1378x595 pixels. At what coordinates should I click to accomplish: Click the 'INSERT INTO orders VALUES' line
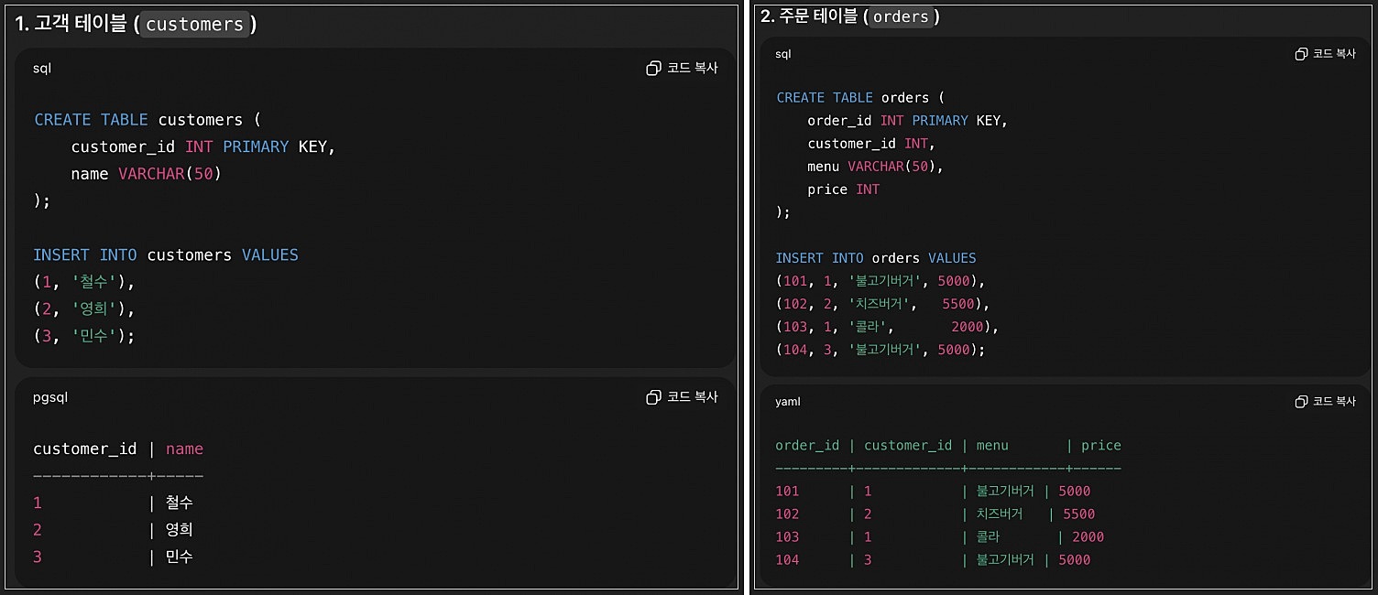pos(876,258)
